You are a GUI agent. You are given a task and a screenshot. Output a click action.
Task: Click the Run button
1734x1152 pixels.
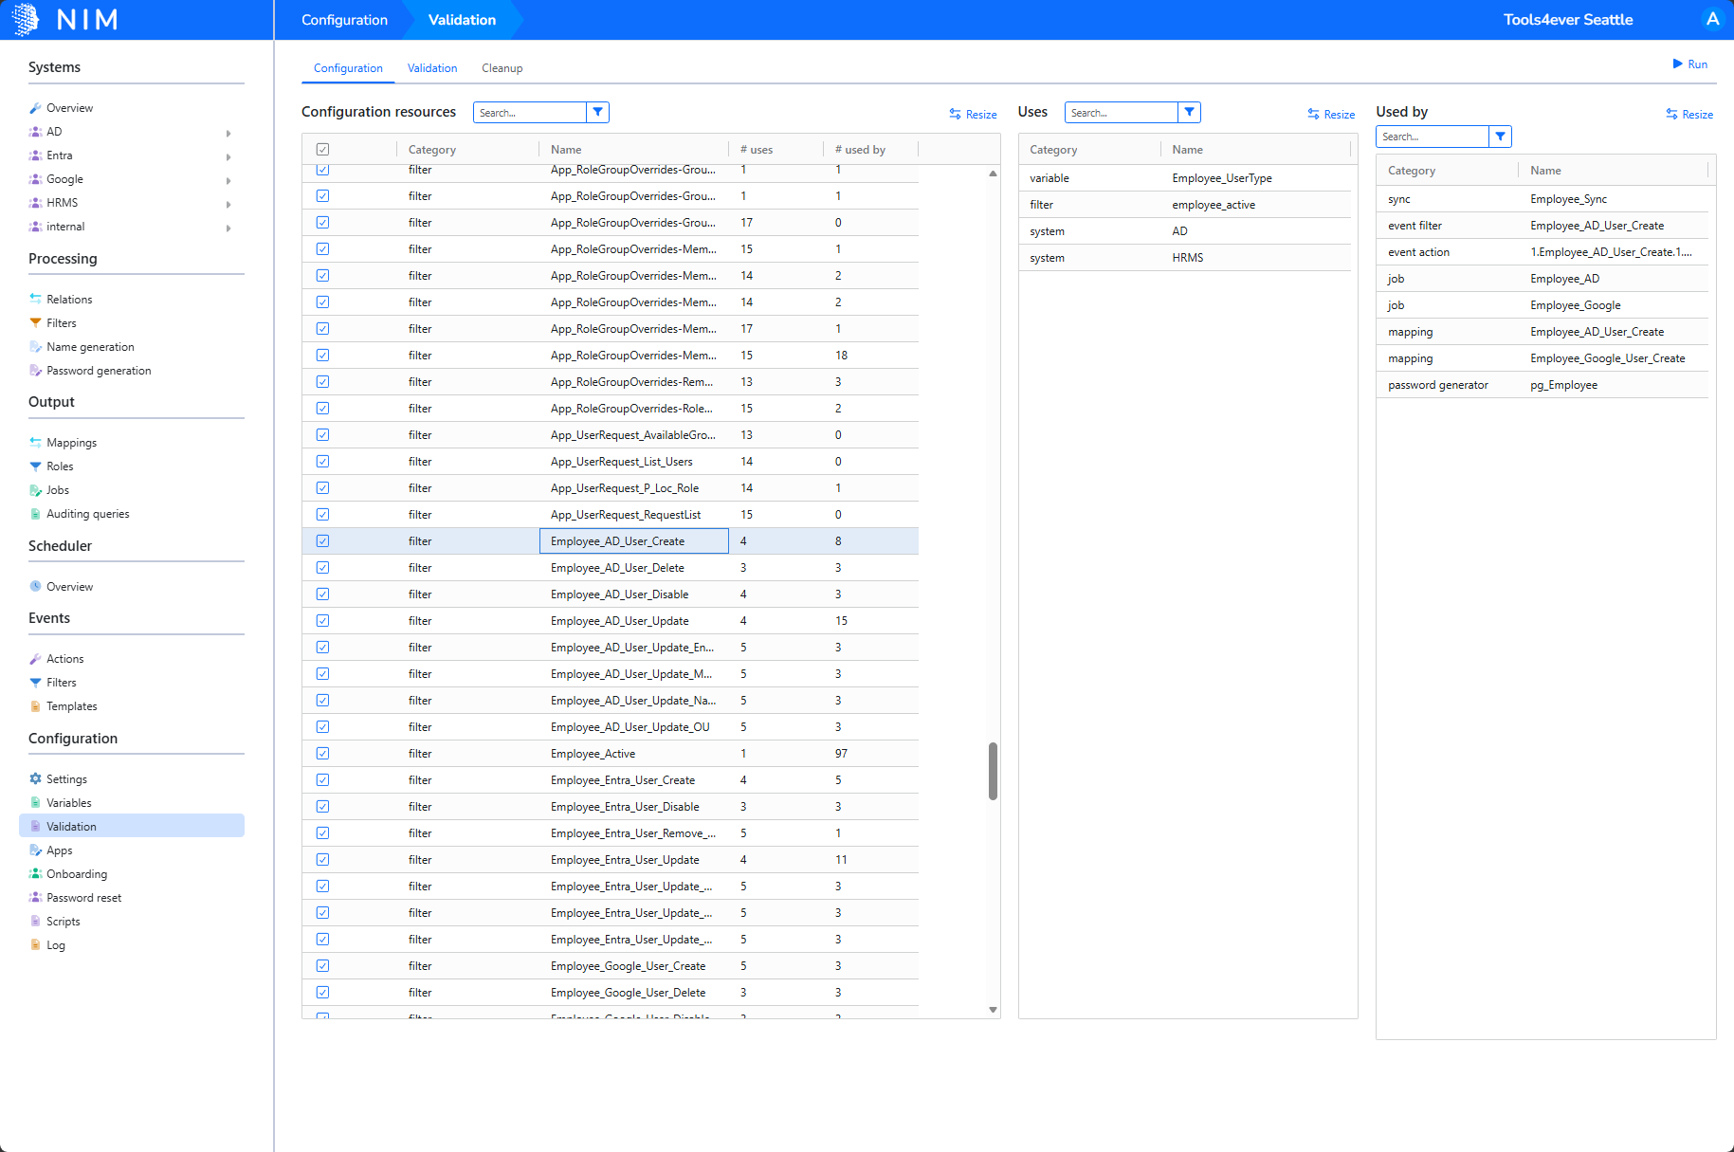pos(1689,64)
